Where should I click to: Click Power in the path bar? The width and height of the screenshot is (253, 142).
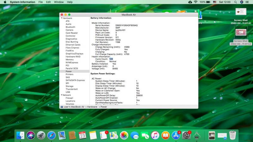(104, 107)
